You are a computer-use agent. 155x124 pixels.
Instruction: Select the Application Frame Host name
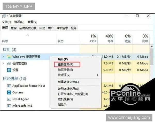29,86
